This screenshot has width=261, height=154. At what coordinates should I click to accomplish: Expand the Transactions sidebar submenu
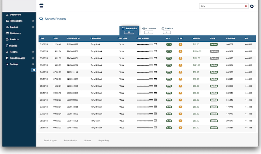point(33,21)
